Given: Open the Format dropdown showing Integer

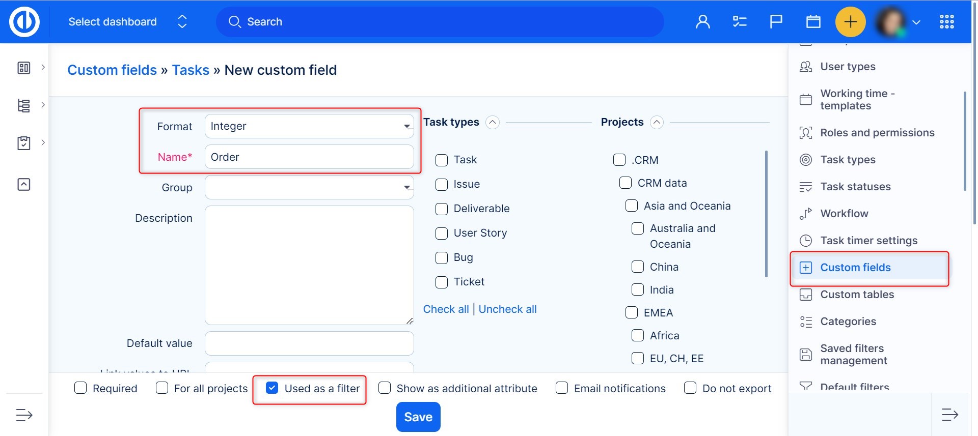Looking at the screenshot, I should (309, 126).
